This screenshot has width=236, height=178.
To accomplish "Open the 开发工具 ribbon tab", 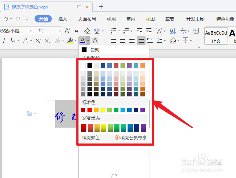I will 195,19.
